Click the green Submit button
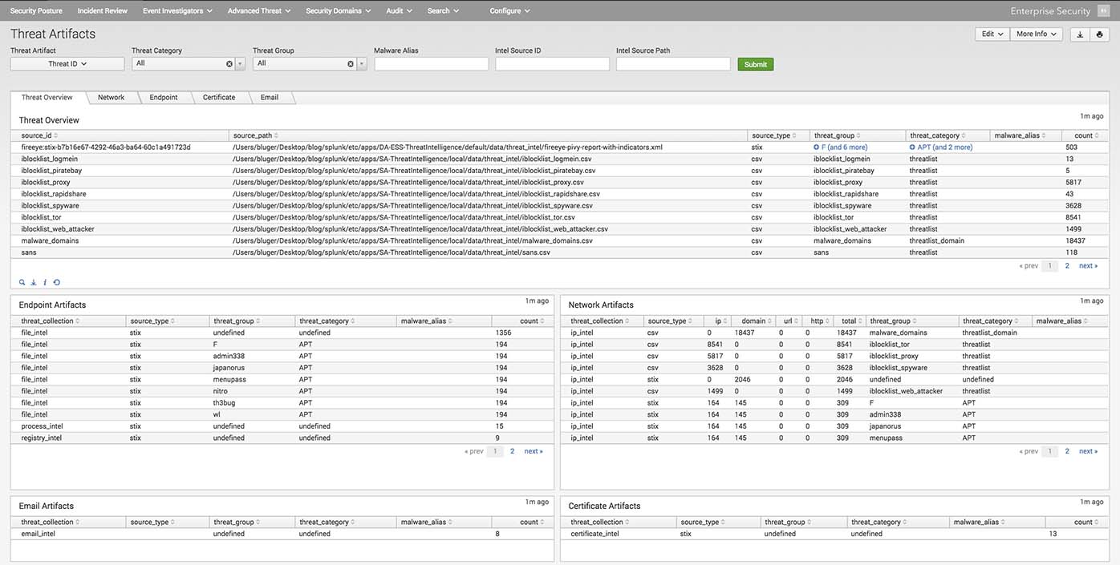Image resolution: width=1120 pixels, height=565 pixels. 756,64
